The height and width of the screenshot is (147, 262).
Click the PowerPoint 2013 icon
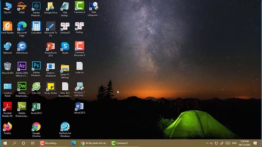[x=51, y=49]
